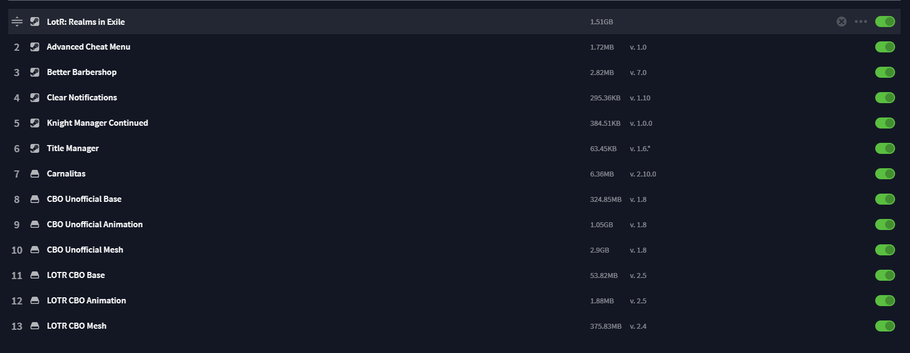This screenshot has height=353, width=910.
Task: Disable the LOTR CBO Base mod
Action: click(885, 275)
